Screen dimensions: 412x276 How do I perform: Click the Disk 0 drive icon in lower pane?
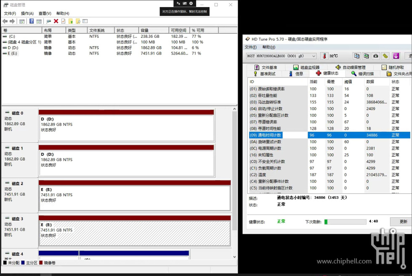point(7,113)
